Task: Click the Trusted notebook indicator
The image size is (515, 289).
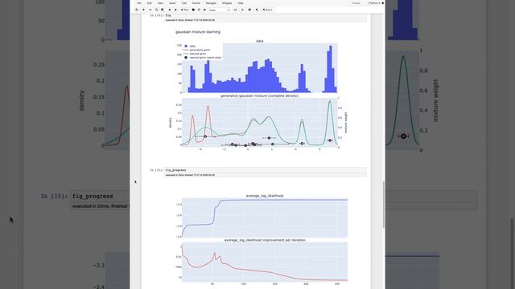Action: click(356, 3)
